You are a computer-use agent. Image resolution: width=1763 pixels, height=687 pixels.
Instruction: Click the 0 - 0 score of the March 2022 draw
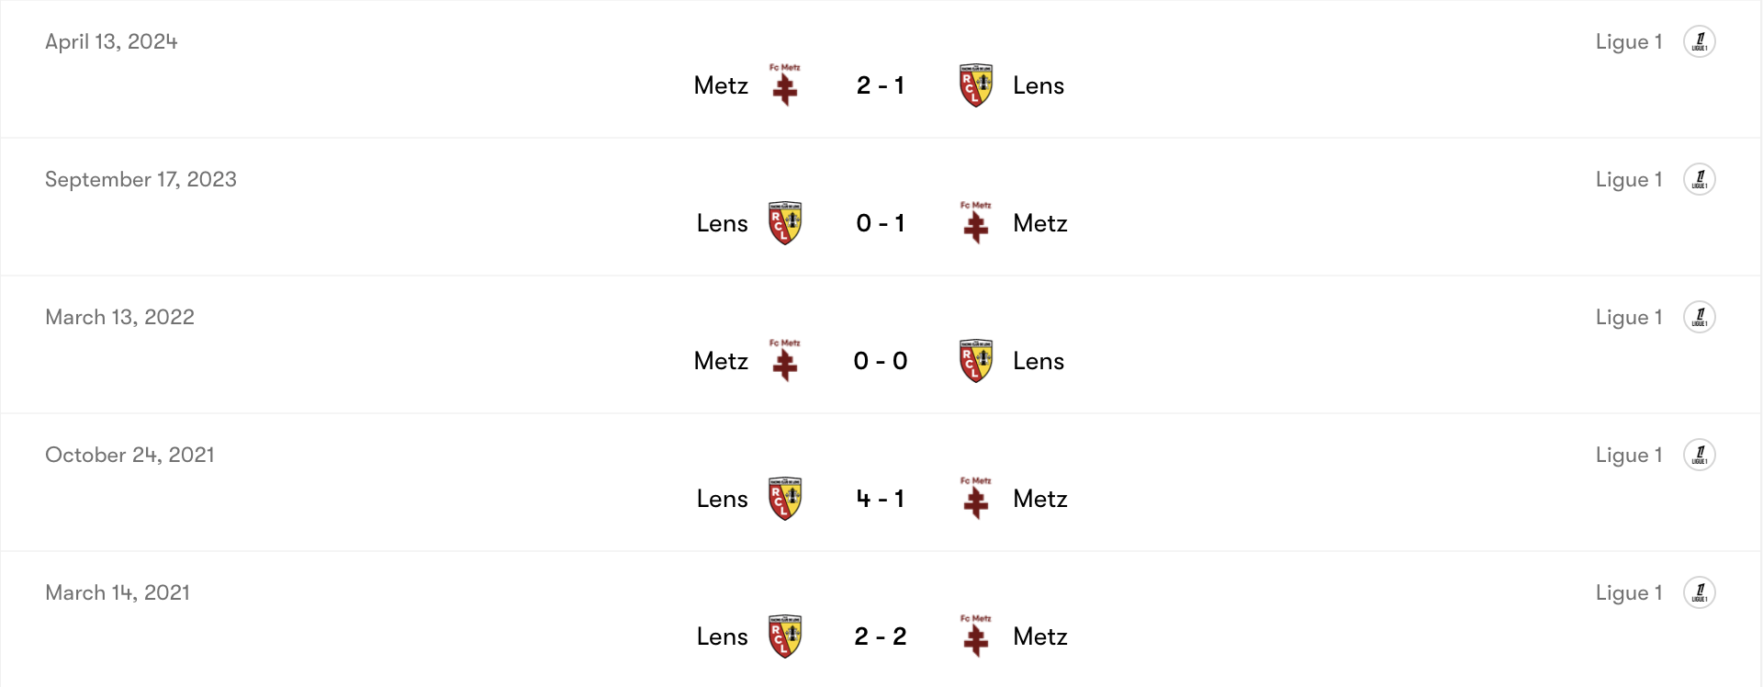880,360
